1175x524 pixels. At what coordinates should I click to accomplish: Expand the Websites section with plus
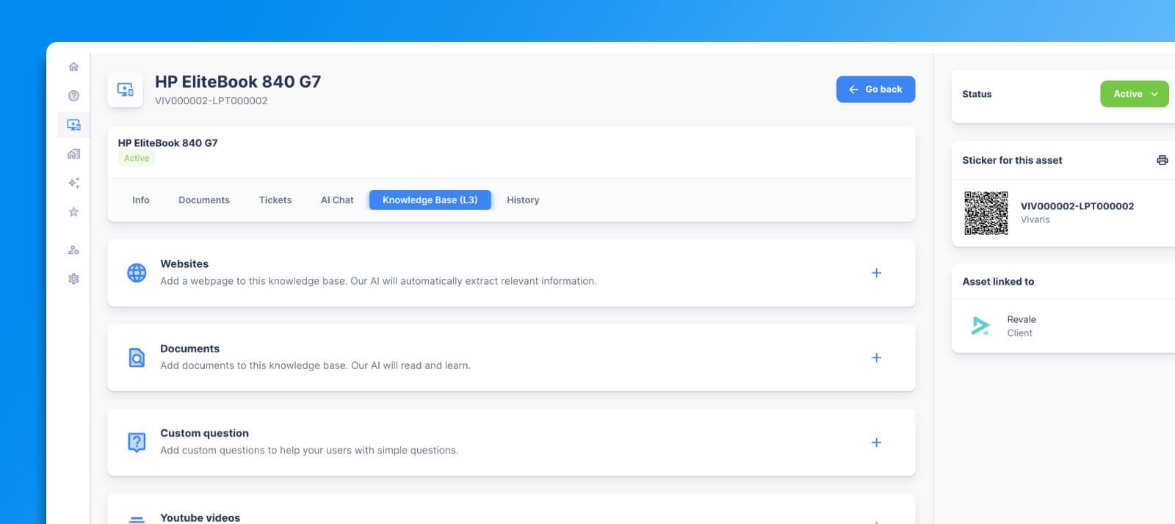pyautogui.click(x=876, y=273)
